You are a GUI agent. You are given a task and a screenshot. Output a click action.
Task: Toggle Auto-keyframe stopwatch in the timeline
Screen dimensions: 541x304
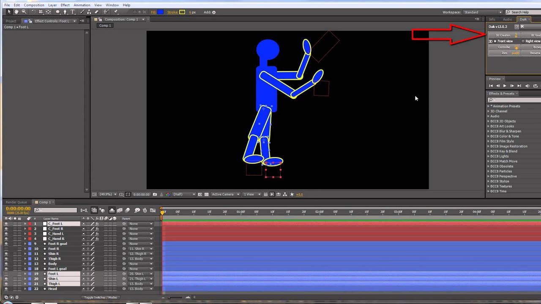(145, 210)
